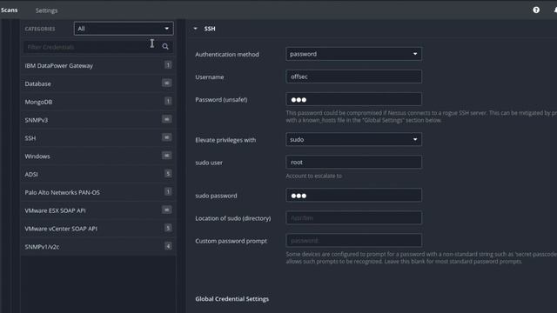Select SSH credential type in list
Screen dimensions: 557x313
click(x=98, y=138)
